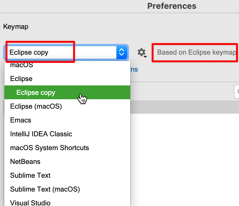Pick the macOS keymap at the list top
The width and height of the screenshot is (239, 206).
(21, 65)
